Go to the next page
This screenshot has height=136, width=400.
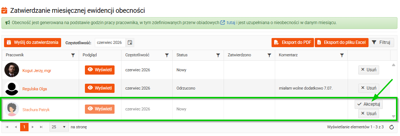click(x=33, y=127)
